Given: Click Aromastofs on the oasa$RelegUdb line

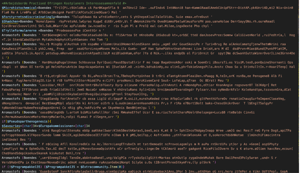Looking at the screenshot, I should (11, 113).
